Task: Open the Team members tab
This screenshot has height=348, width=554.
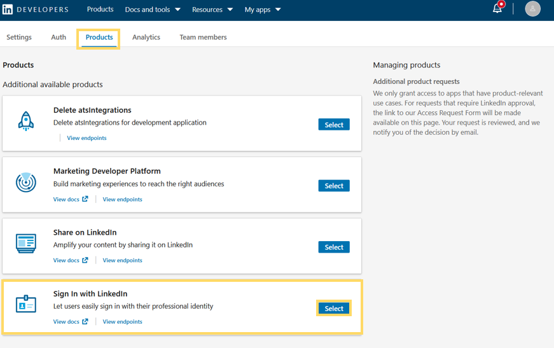Action: pos(203,37)
